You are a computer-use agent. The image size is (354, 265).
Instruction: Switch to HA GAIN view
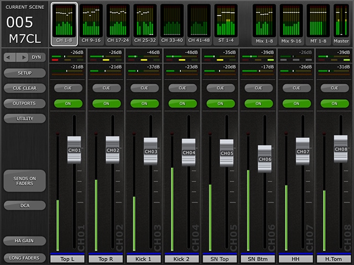pyautogui.click(x=24, y=241)
